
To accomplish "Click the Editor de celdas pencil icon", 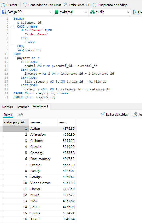I will [103, 114].
